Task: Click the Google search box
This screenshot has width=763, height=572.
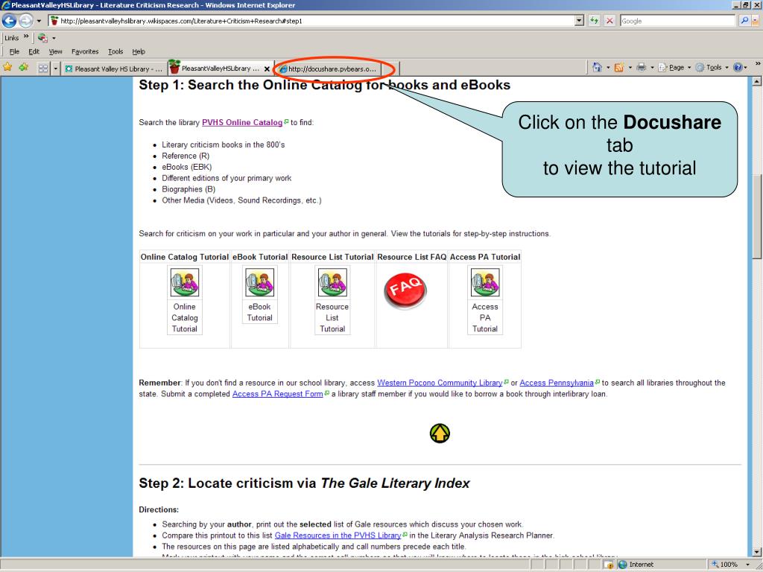Action: tap(677, 21)
